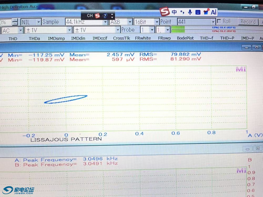
Task: Click the A (V) axis label
Action: (x=255, y=135)
